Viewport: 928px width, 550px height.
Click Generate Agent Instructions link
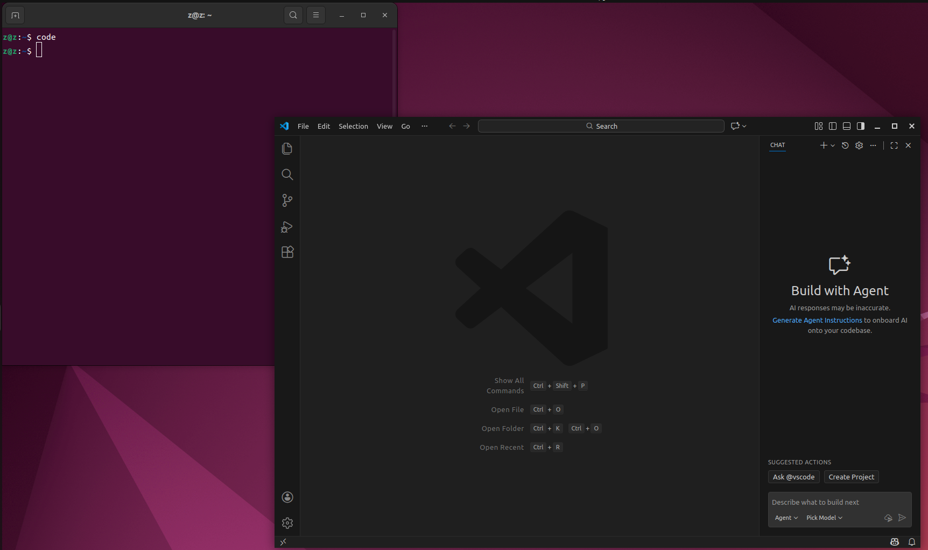pos(817,320)
